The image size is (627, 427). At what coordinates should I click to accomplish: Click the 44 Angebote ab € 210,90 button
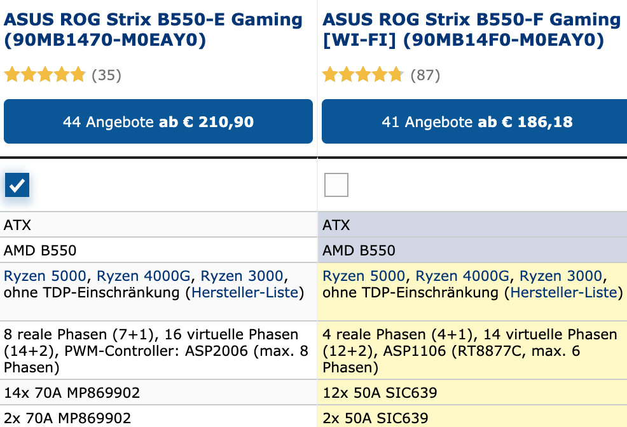[x=158, y=121]
